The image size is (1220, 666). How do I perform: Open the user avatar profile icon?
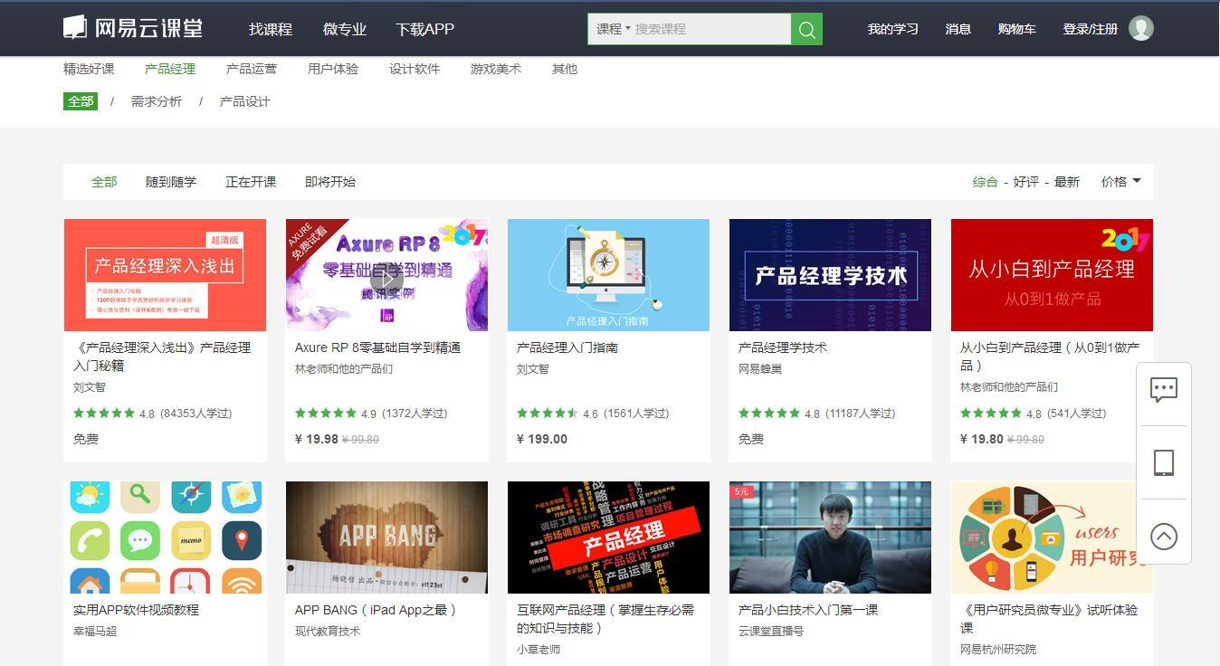coord(1140,29)
